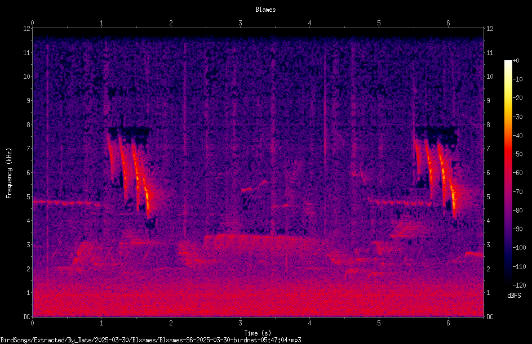Click "6" on the top time axis
The image size is (532, 344).
[x=448, y=23]
